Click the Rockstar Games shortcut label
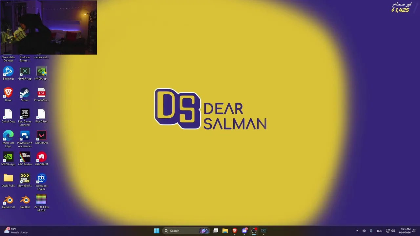The image size is (420, 236). tap(25, 59)
